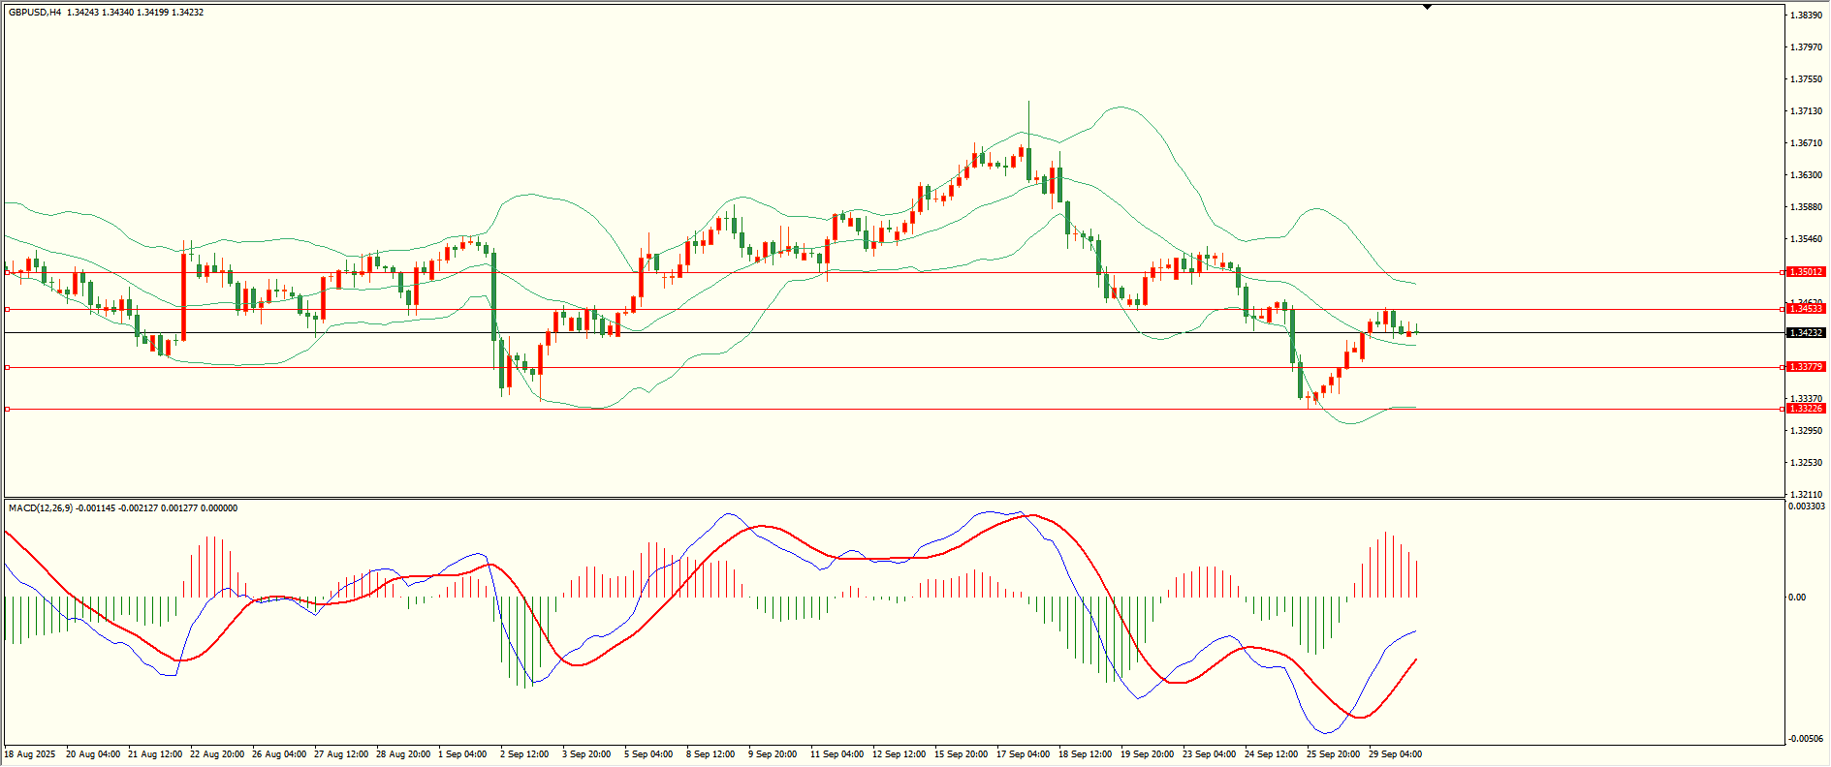Click the red 1.33779 price tag
Viewport: 1831px width, 767px height.
[1806, 367]
